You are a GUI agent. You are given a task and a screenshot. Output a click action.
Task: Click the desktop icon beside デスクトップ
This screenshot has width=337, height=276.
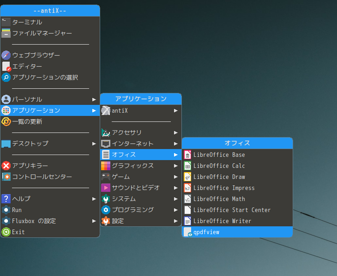click(x=6, y=144)
